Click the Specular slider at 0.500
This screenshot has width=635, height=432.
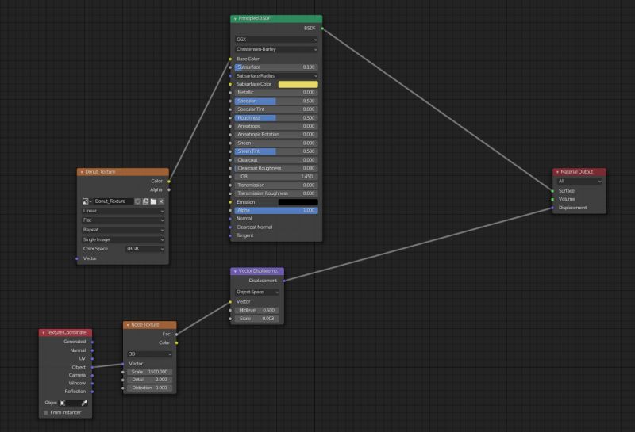[276, 101]
